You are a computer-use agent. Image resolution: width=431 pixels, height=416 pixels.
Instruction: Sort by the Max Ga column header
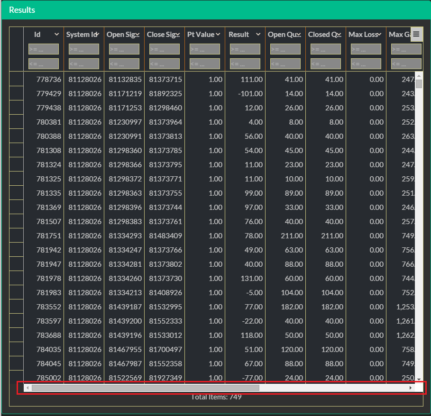point(400,34)
